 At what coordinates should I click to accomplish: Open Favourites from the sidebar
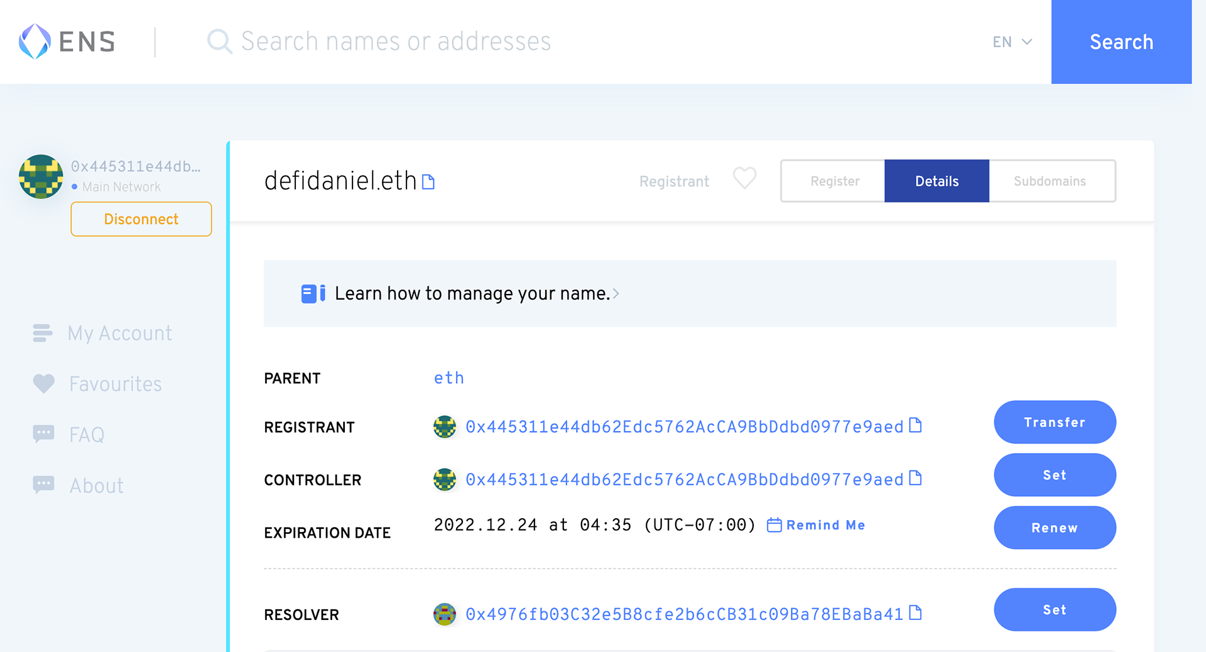116,384
